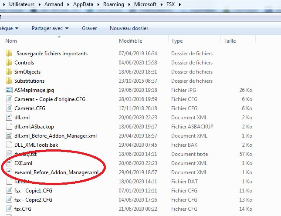Expand breadcrumb arrow after Microsoft
The height and width of the screenshot is (216, 281).
(x=162, y=4)
